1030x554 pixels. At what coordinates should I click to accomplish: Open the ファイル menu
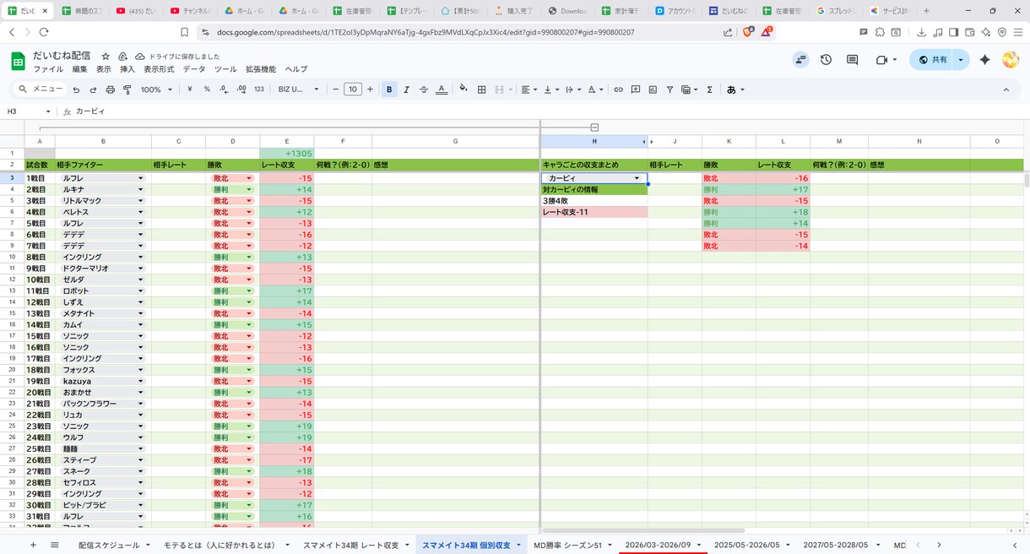(x=48, y=69)
